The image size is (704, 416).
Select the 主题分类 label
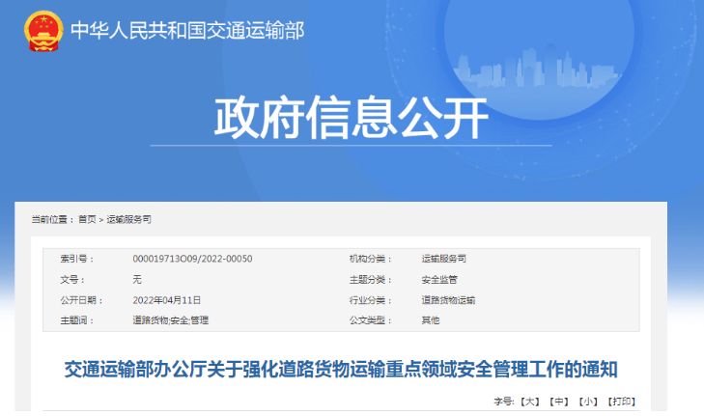tap(371, 280)
